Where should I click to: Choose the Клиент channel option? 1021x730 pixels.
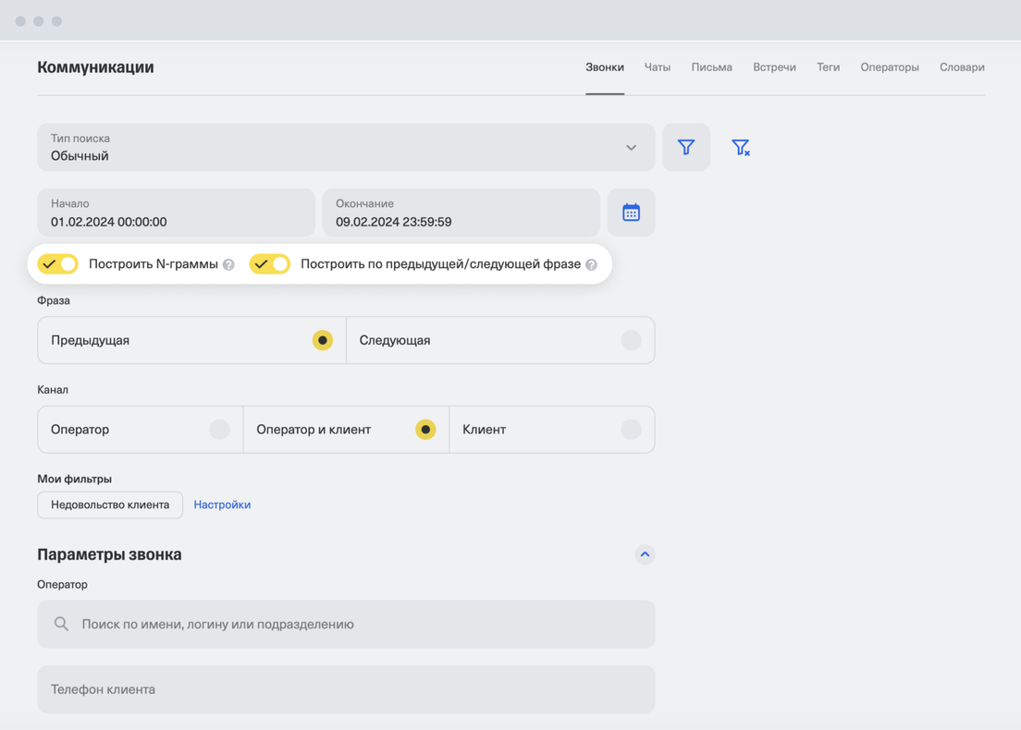[x=552, y=430]
